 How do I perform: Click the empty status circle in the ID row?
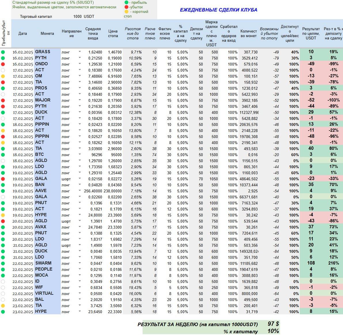[x=3, y=282]
